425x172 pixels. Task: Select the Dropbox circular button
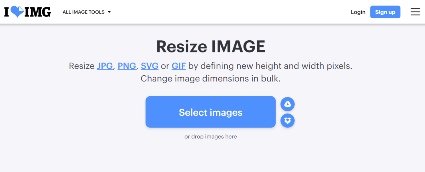(x=287, y=121)
